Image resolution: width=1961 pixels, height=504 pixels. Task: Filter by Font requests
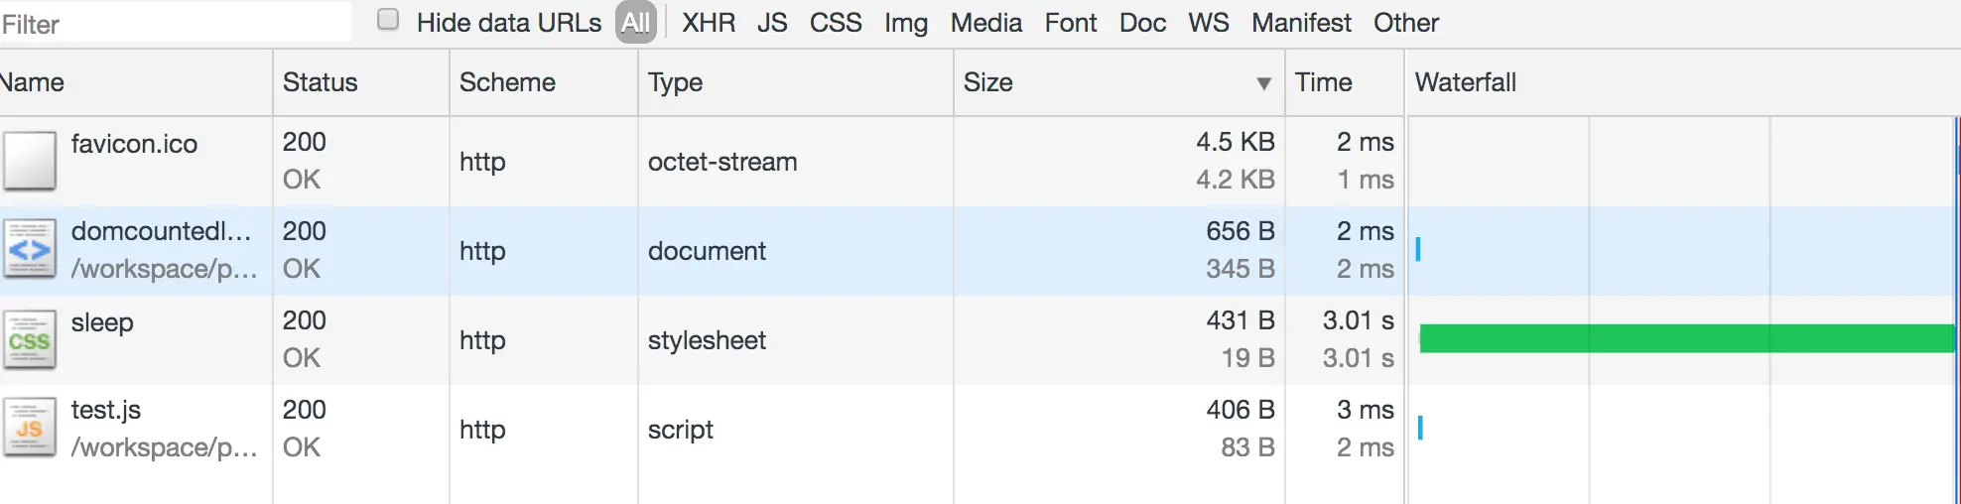coord(1071,23)
